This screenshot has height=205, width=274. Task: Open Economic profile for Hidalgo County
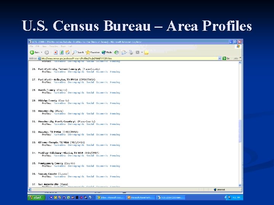[102, 103]
